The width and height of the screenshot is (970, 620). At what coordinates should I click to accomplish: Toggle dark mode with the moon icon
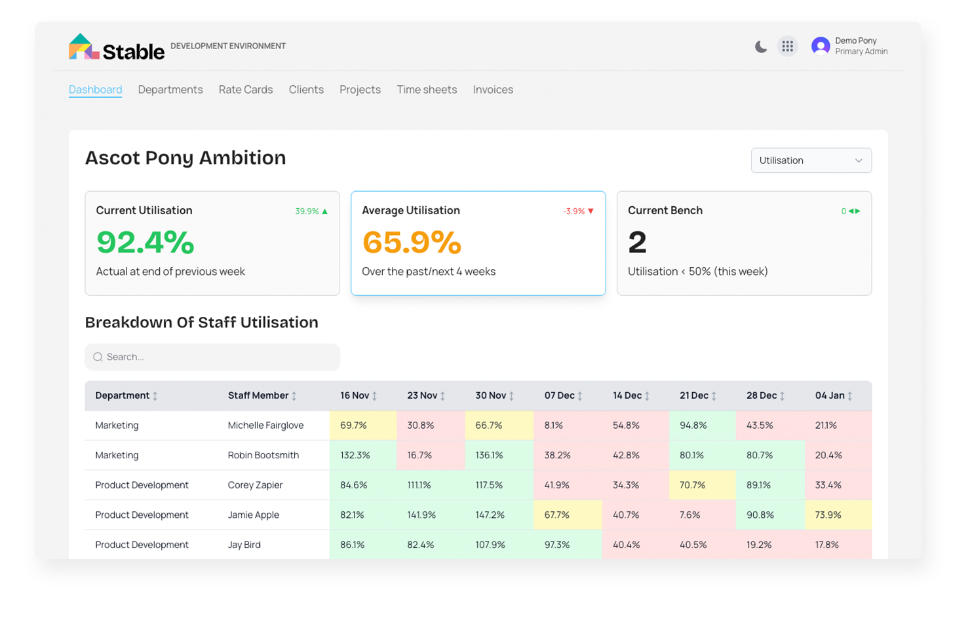(x=760, y=46)
